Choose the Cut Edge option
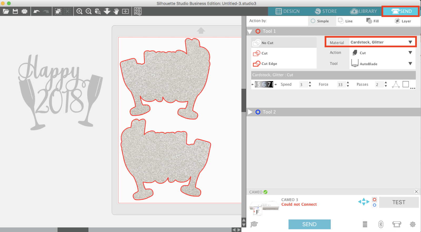421x232 pixels. click(284, 63)
